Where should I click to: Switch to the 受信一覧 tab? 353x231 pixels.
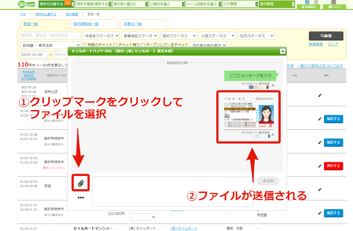[30, 24]
